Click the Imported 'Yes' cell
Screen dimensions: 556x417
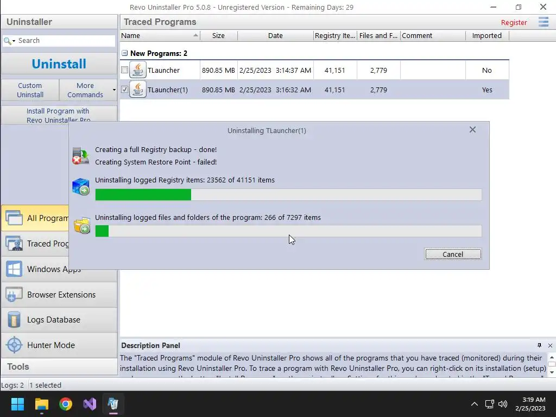[x=487, y=90]
